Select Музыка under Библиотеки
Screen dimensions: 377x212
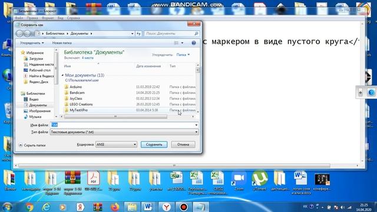[x=33, y=117]
